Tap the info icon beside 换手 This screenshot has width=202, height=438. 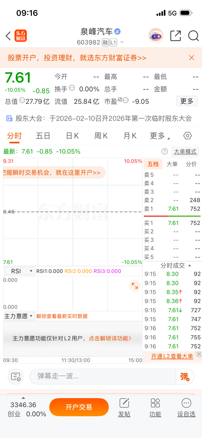72,88
